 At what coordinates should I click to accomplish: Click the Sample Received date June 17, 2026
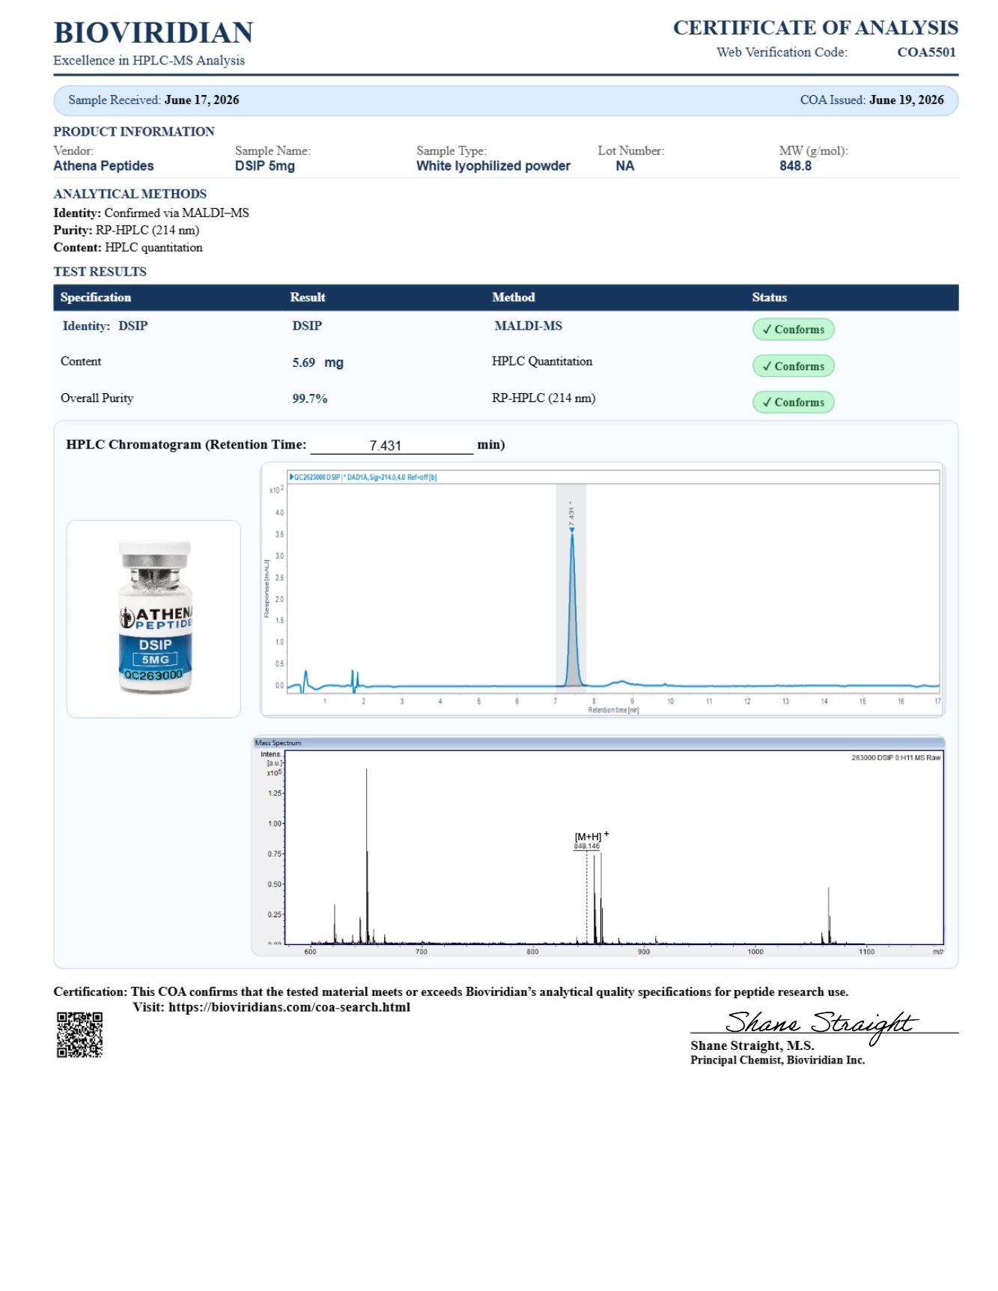pyautogui.click(x=202, y=100)
